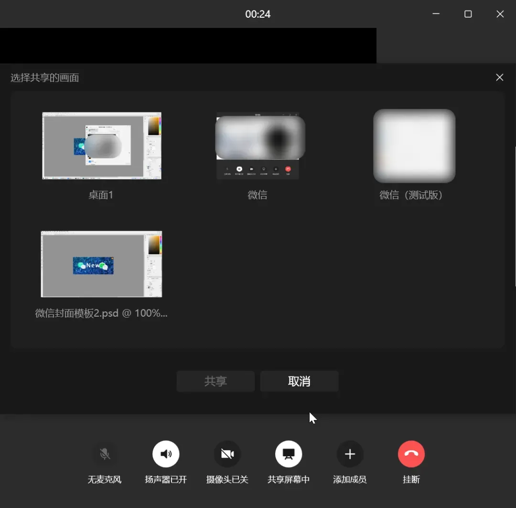Click the 共享 button
The height and width of the screenshot is (508, 516).
[x=215, y=381]
